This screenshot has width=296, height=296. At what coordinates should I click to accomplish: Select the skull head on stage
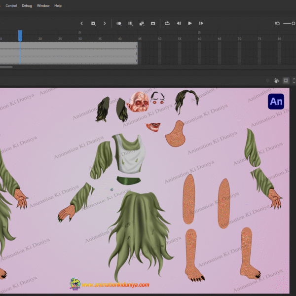click(139, 102)
